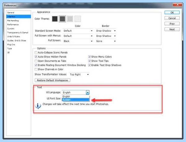Select the darkest color theme swatch
The width and height of the screenshot is (186, 142).
[55, 19]
